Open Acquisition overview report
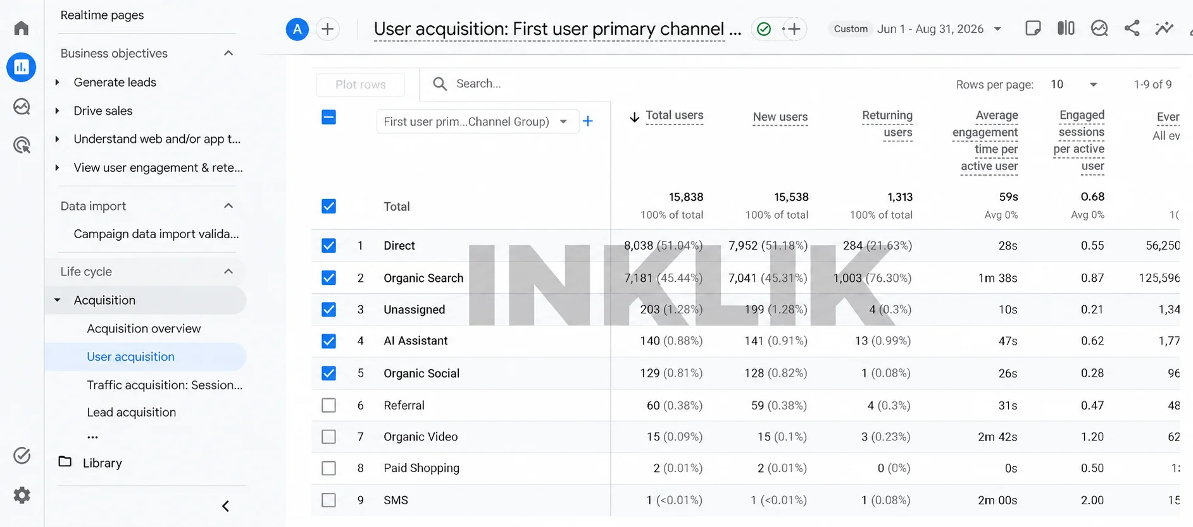The height and width of the screenshot is (527, 1193). 144,329
